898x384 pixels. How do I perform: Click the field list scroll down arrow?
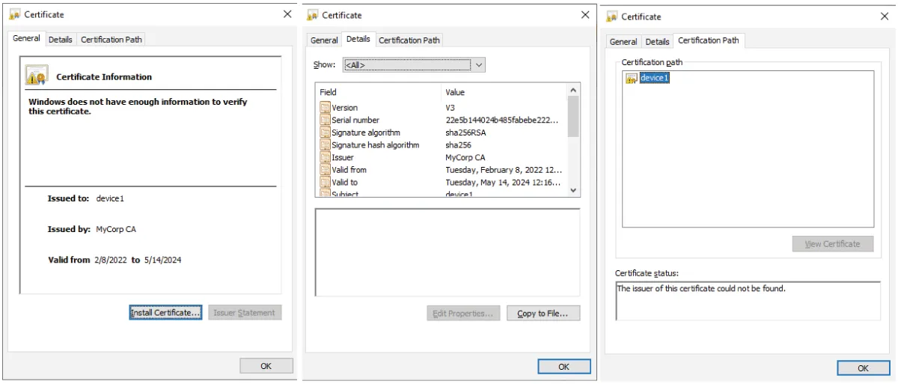573,191
